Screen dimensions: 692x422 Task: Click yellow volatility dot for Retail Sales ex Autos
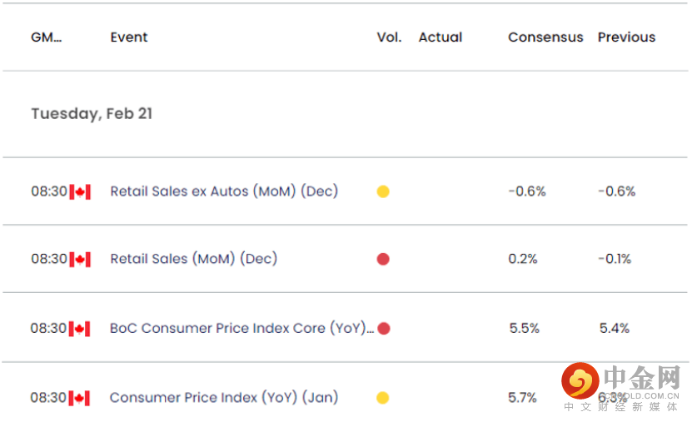click(x=383, y=191)
